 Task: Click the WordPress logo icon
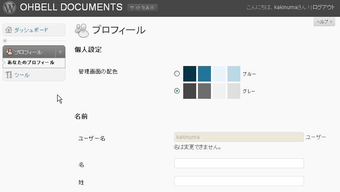[9, 7]
